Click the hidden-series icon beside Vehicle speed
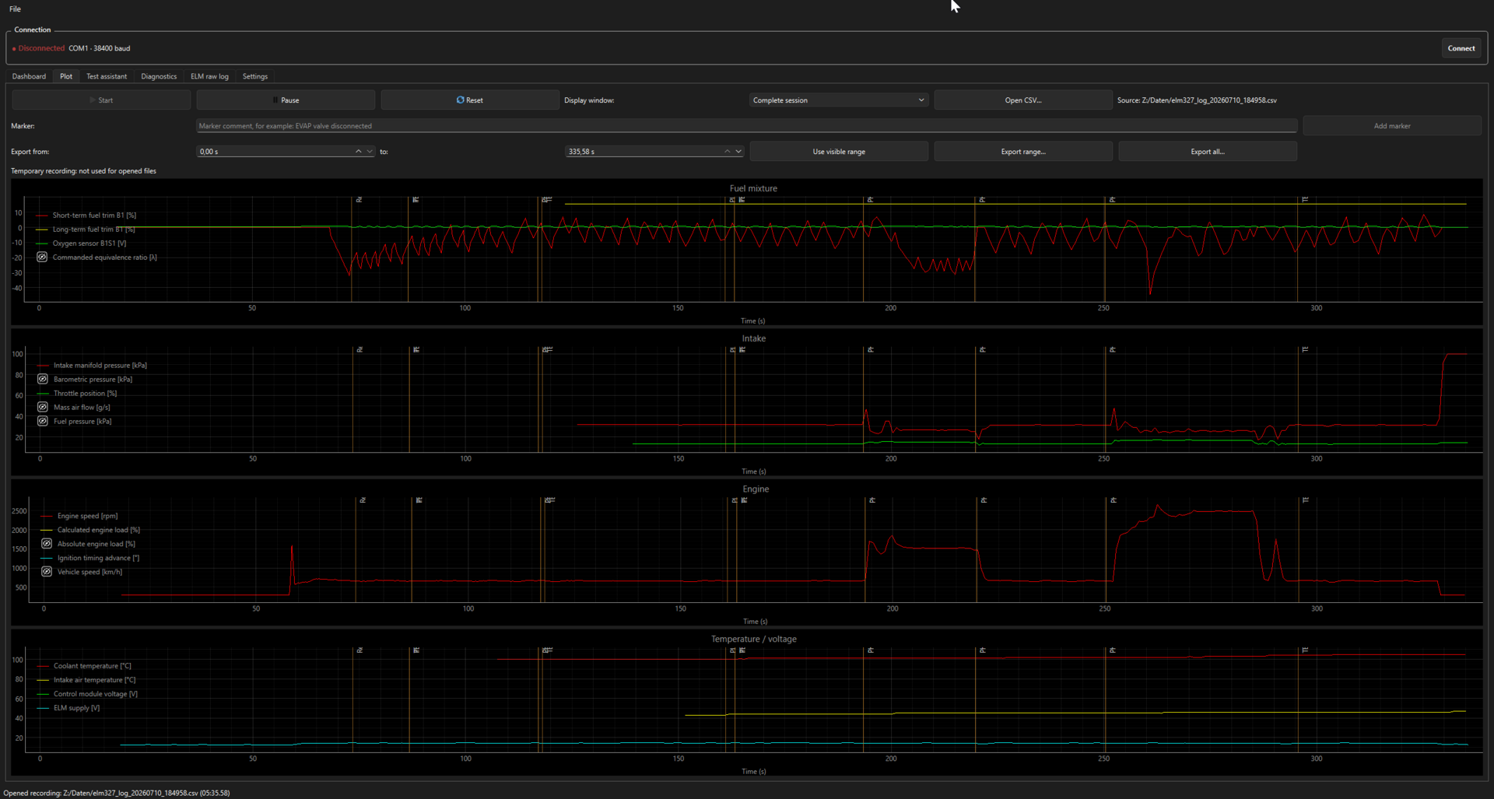Image resolution: width=1494 pixels, height=799 pixels. click(47, 572)
